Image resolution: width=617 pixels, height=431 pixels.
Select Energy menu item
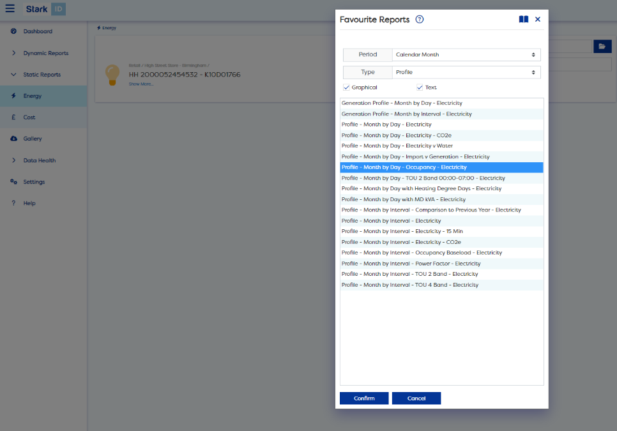click(x=33, y=96)
